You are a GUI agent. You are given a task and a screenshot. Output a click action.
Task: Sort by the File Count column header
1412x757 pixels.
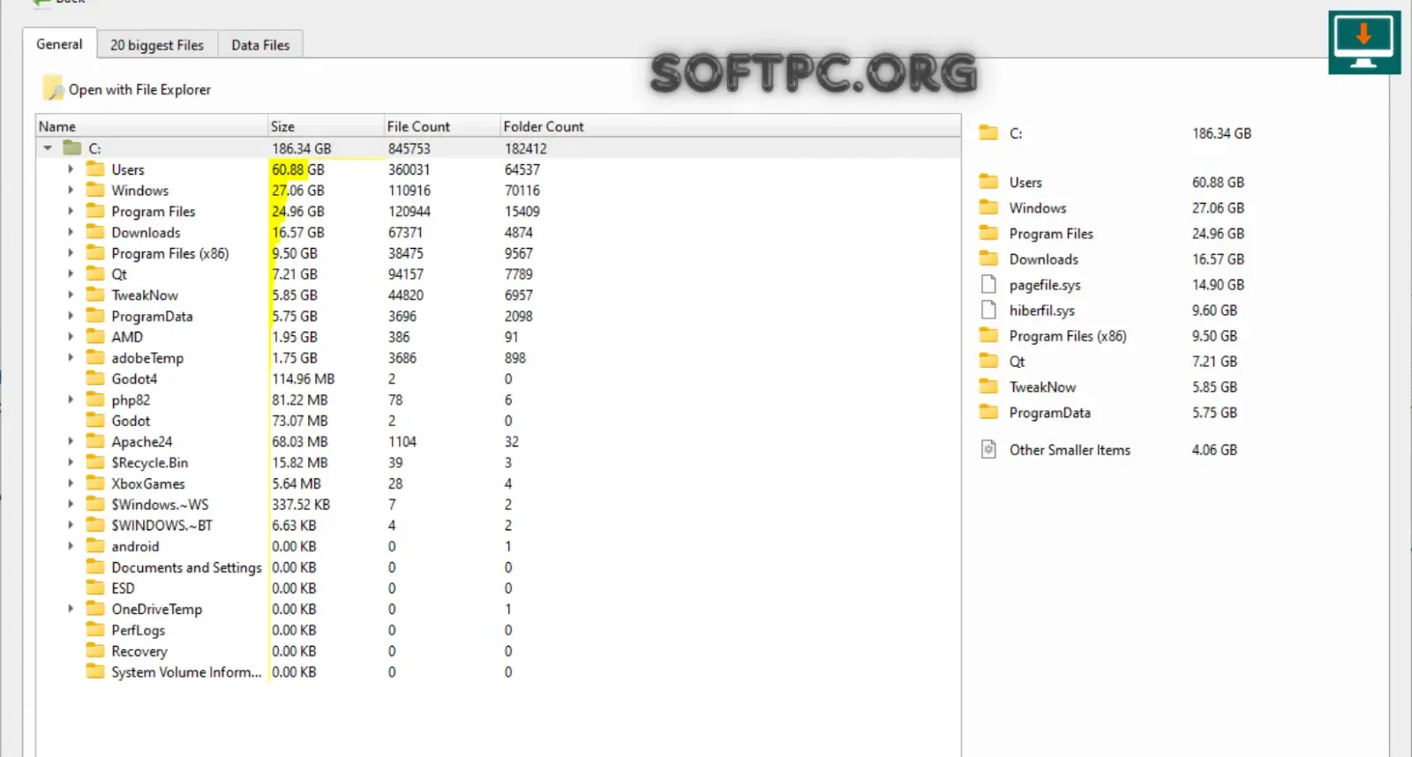click(442, 126)
